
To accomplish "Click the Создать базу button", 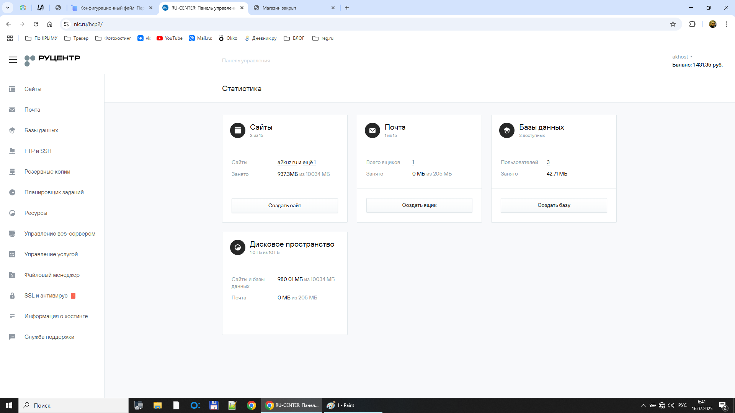I will 554,205.
